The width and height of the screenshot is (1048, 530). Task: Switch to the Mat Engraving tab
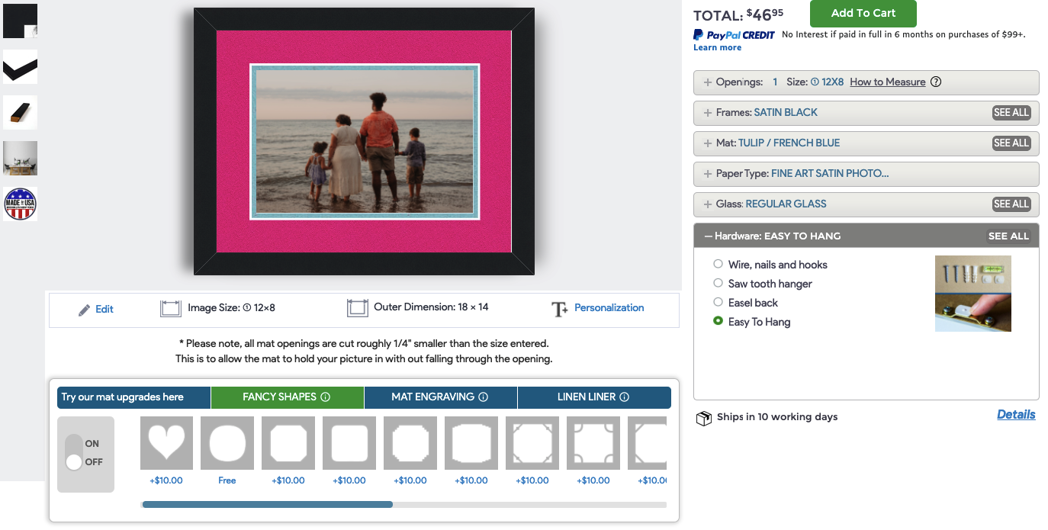[x=432, y=397]
